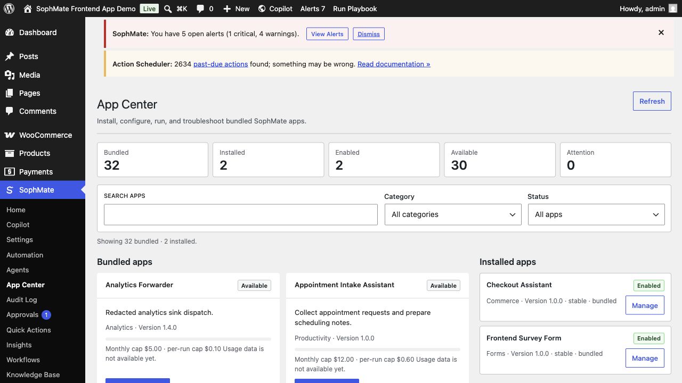
Task: Close the SophMate alert notice
Action: click(661, 32)
